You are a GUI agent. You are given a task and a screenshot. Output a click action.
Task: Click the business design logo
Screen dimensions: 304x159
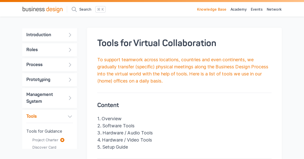[x=42, y=9]
